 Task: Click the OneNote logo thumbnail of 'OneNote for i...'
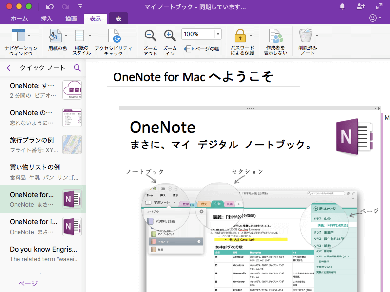click(72, 226)
